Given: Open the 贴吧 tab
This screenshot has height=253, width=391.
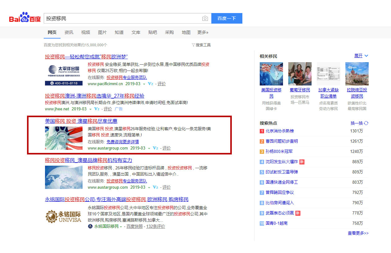Looking at the screenshot, I should (x=153, y=32).
